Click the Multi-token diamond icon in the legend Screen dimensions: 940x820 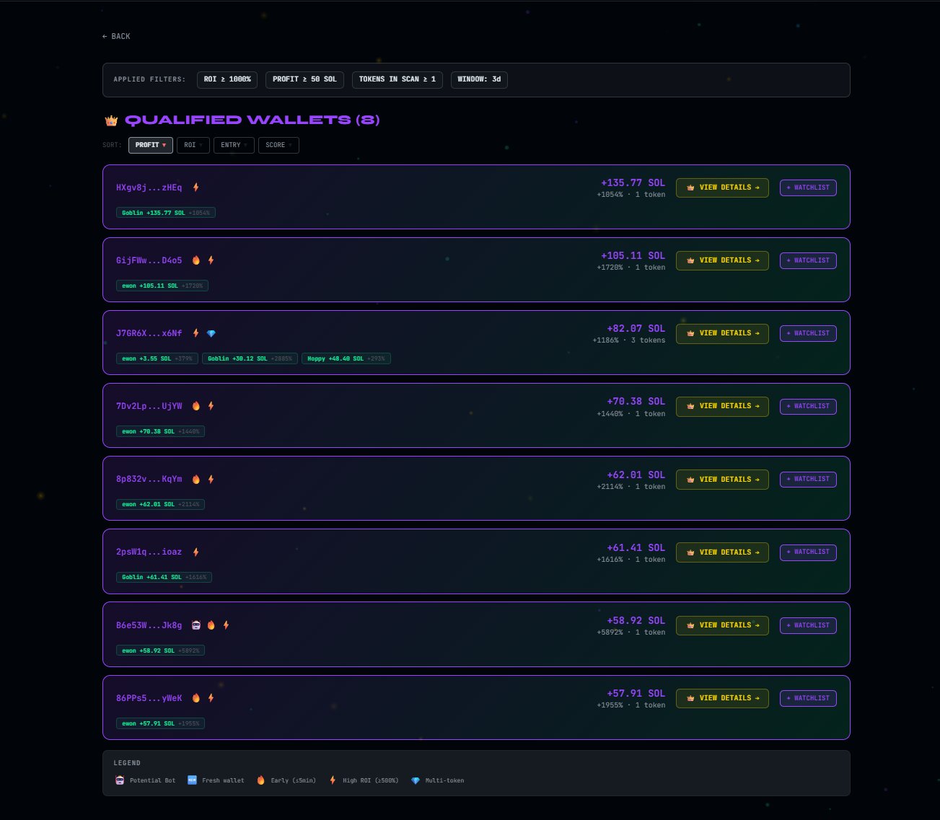416,780
